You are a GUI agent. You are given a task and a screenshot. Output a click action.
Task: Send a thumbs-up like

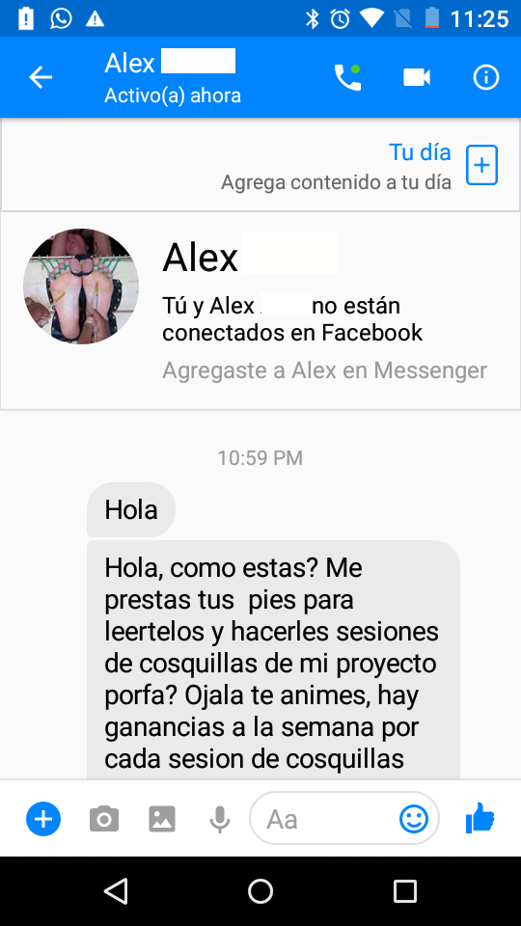[x=480, y=818]
